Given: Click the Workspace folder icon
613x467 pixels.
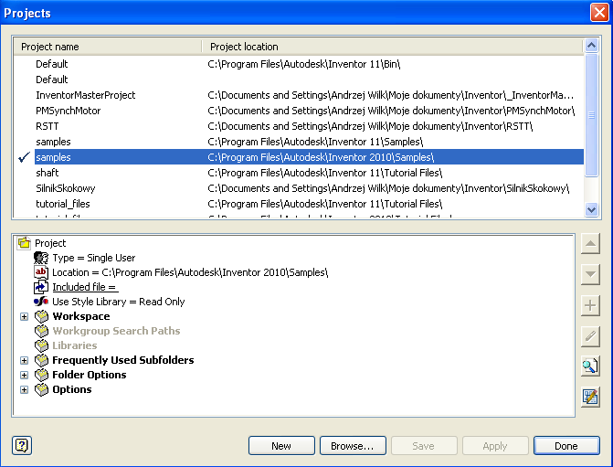Looking at the screenshot, I should pos(41,316).
